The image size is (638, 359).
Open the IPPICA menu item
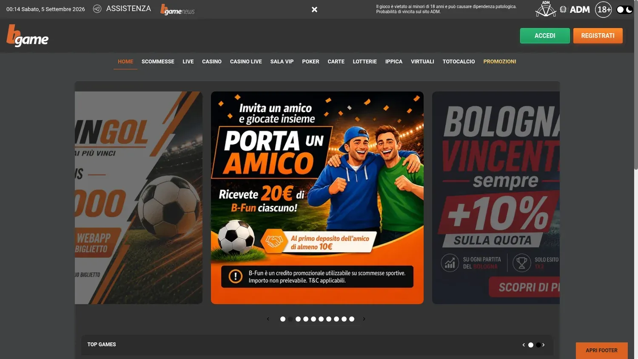pyautogui.click(x=394, y=62)
